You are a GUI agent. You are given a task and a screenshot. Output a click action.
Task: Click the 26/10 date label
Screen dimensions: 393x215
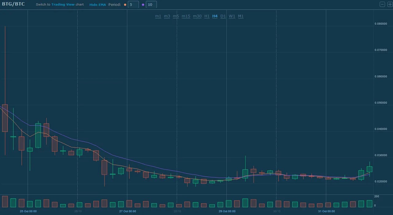click(78, 211)
